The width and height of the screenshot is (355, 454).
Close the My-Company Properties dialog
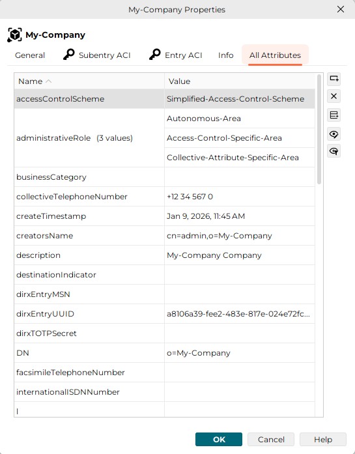pyautogui.click(x=341, y=9)
